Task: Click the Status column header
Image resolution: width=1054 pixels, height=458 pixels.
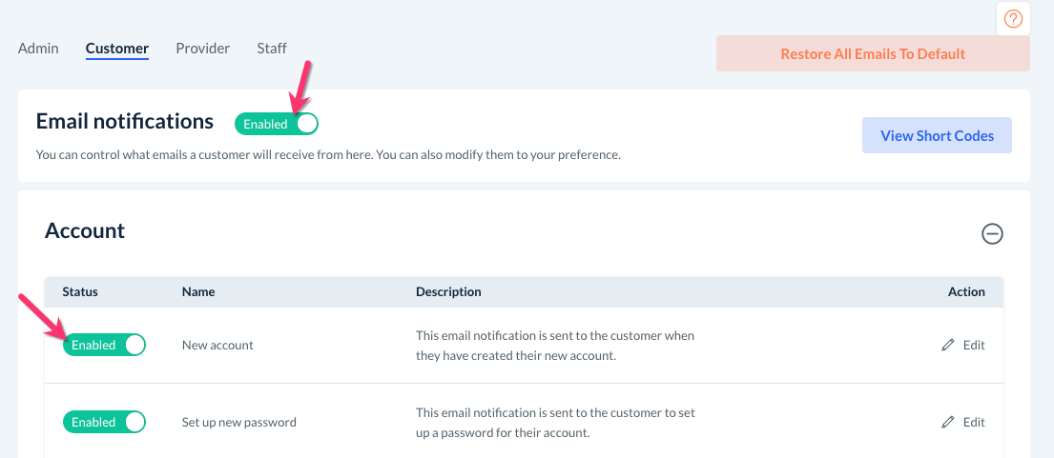Action: point(80,291)
